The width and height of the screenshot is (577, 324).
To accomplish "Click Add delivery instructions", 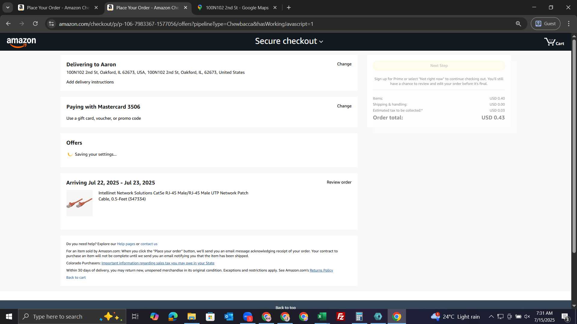I will click(x=90, y=82).
